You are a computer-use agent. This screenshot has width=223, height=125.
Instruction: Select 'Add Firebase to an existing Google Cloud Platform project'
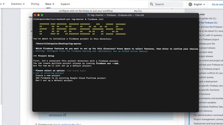pos(70,78)
